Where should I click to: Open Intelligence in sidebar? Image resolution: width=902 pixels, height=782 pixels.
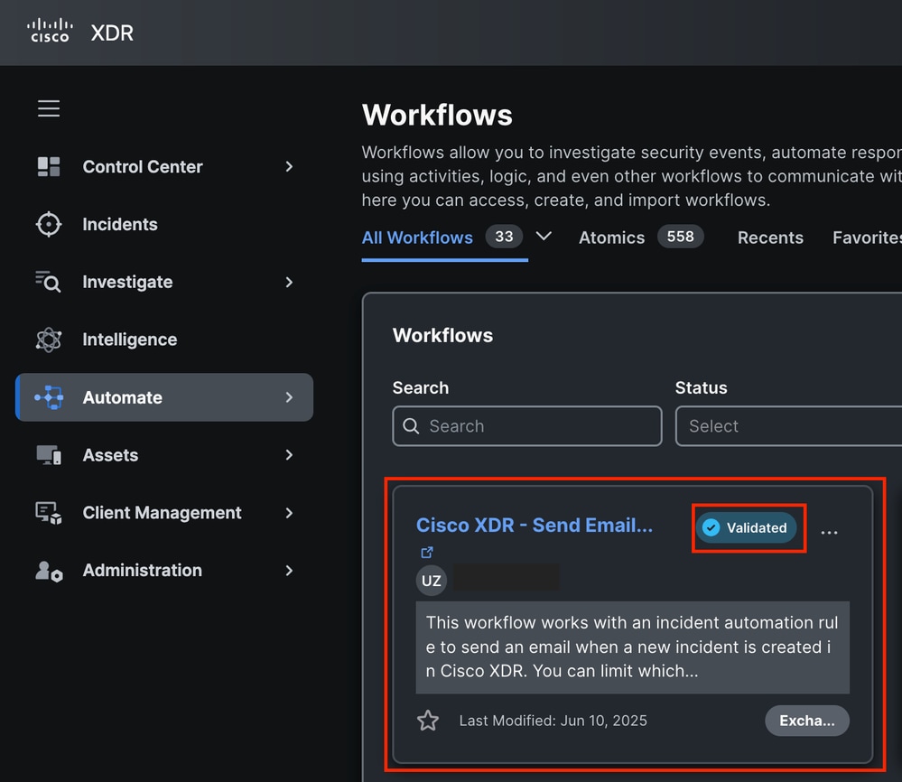point(129,340)
